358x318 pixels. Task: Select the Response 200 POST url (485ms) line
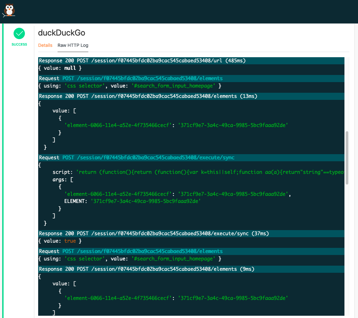coord(191,61)
